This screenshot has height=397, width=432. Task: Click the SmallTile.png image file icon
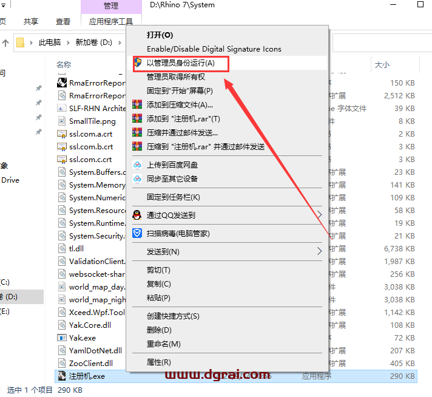click(62, 121)
